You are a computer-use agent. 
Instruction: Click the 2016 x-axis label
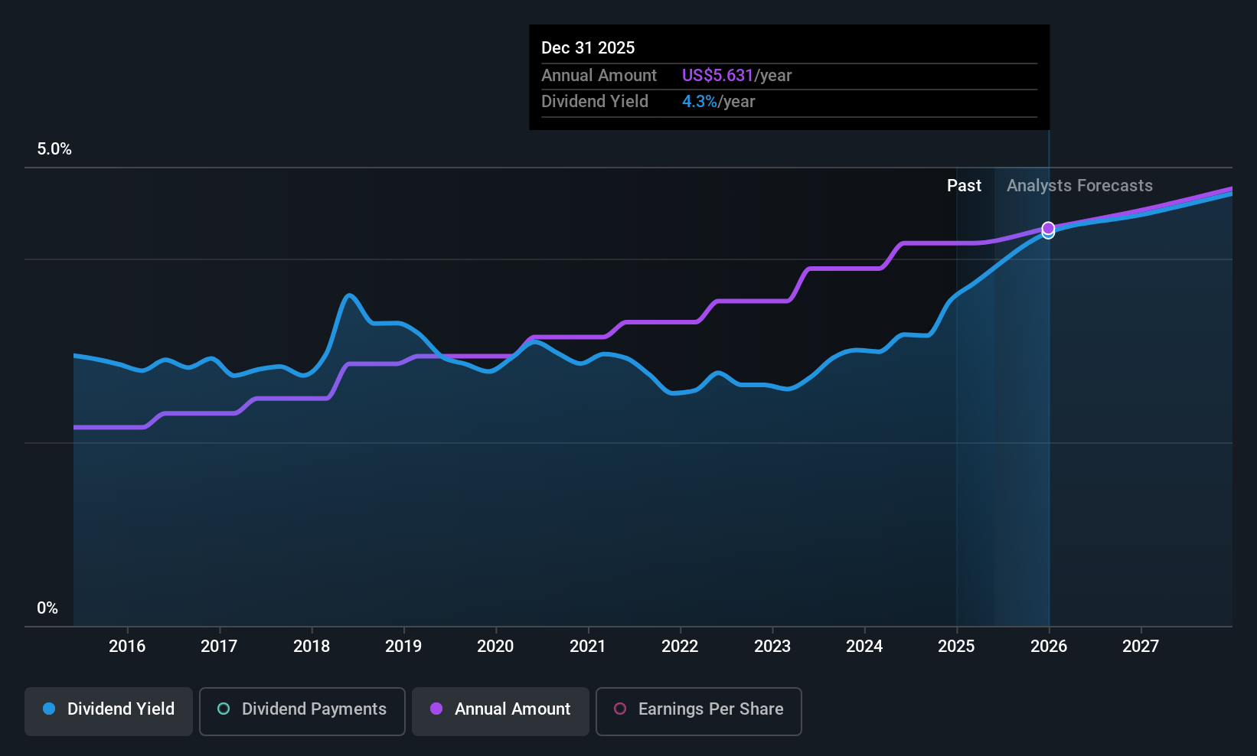(127, 646)
